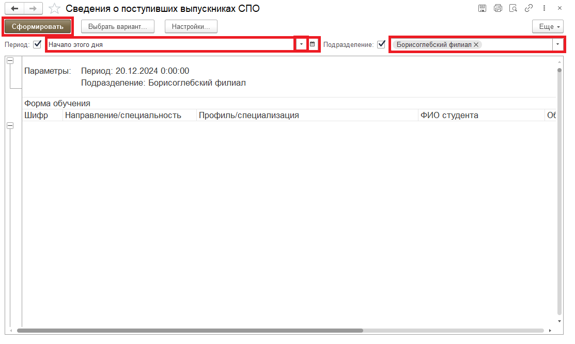The height and width of the screenshot is (344, 575).
Task: Open print preview icon in title bar
Action: pos(513,8)
